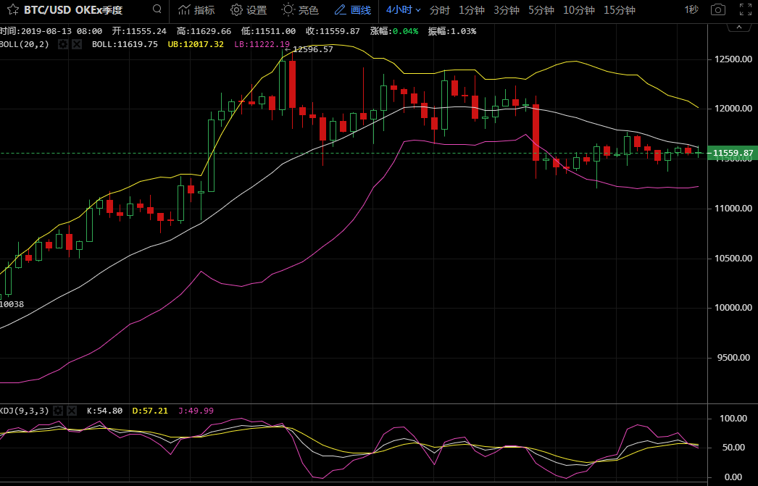Screen dimensions: 758x486
Task: Remove the KDJ indicator
Action: 72,411
